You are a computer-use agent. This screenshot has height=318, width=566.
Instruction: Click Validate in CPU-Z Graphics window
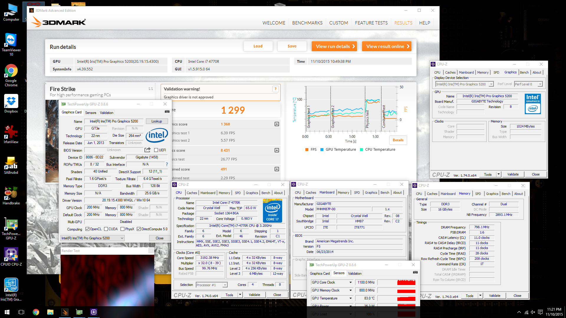[513, 174]
